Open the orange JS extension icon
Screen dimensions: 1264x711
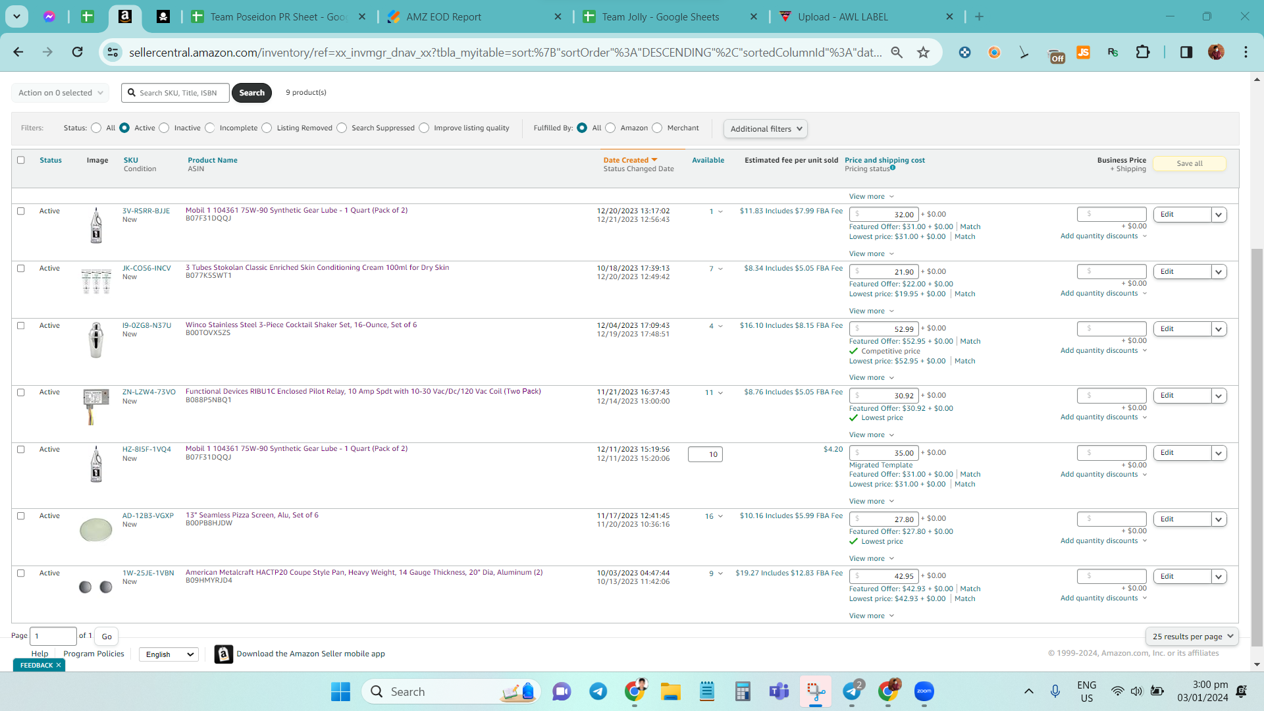point(1083,52)
